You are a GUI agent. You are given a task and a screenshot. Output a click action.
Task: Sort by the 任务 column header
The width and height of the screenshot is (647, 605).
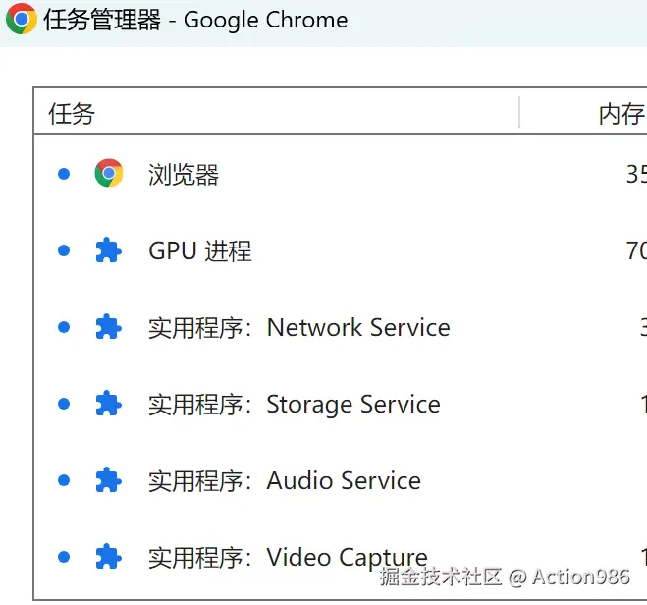[72, 114]
